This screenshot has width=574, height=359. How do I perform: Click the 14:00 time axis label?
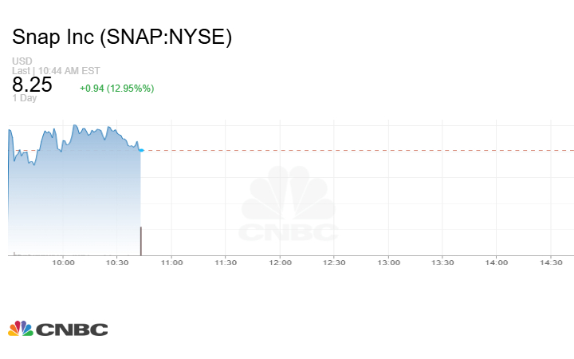pos(497,262)
